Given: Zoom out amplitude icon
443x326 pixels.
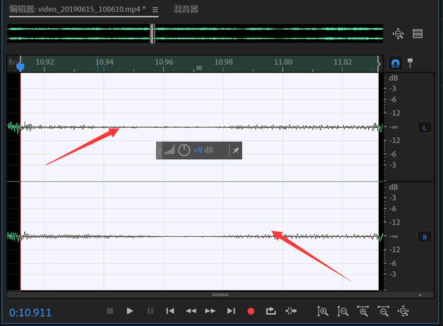Looking at the screenshot, I should click(x=343, y=311).
